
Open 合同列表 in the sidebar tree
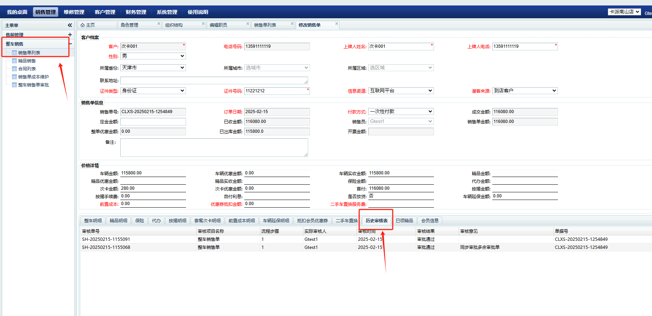tap(27, 69)
